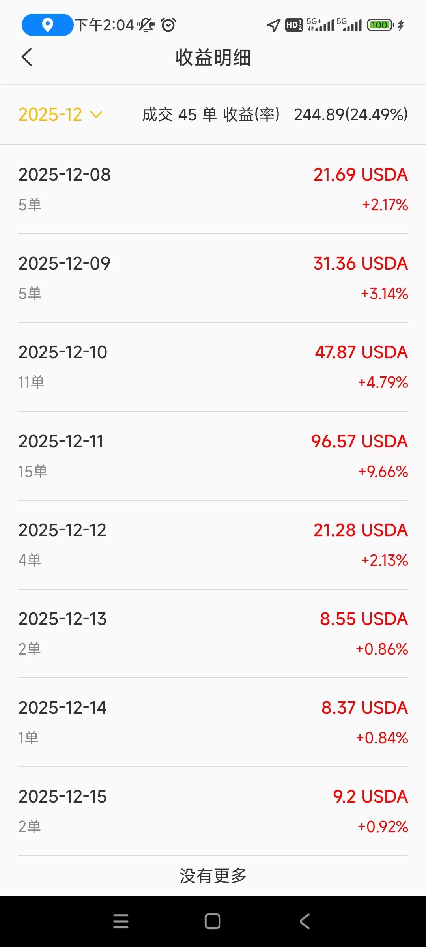This screenshot has height=947, width=426.
Task: Select the 2025-12-10 row with 11单
Action: [x=213, y=367]
